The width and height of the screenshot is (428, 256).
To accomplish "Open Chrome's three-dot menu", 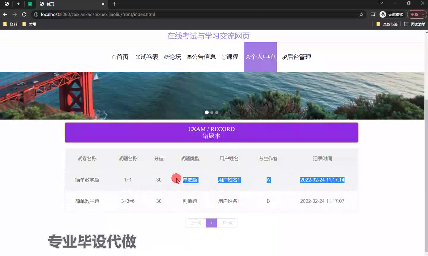I will coord(423,15).
